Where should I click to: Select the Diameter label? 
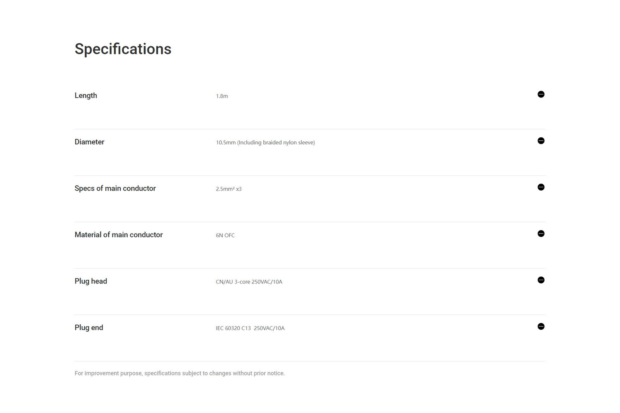89,142
